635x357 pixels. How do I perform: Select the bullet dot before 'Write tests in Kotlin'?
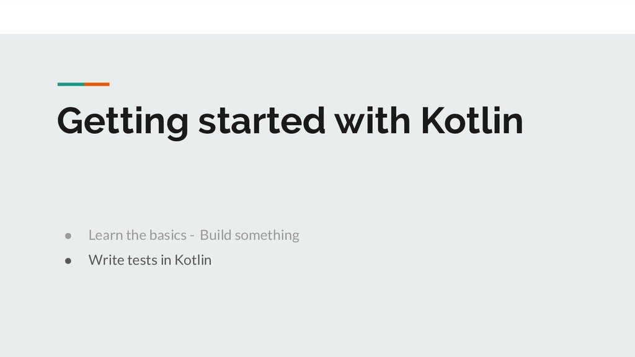coord(68,261)
